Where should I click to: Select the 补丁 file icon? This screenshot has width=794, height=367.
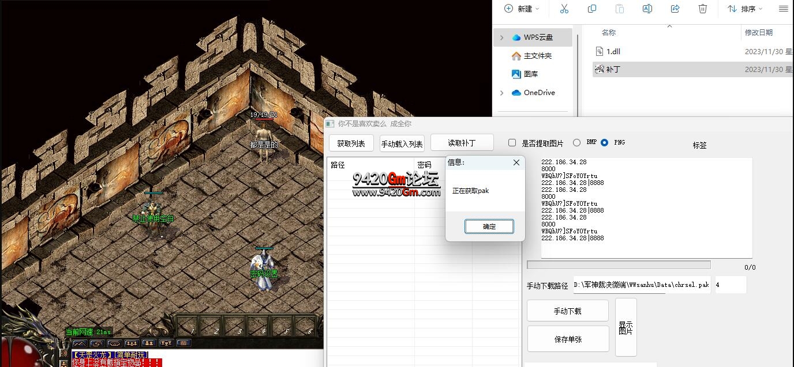pyautogui.click(x=600, y=69)
